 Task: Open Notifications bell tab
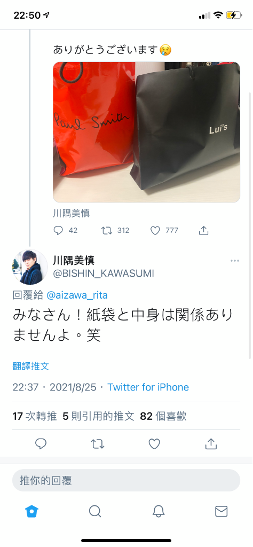[158, 511]
